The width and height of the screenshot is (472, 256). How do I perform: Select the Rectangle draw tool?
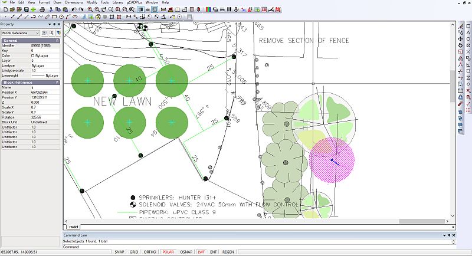[54, 17]
